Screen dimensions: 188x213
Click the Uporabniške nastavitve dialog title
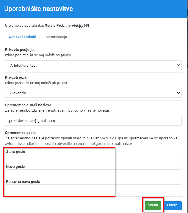38,9
